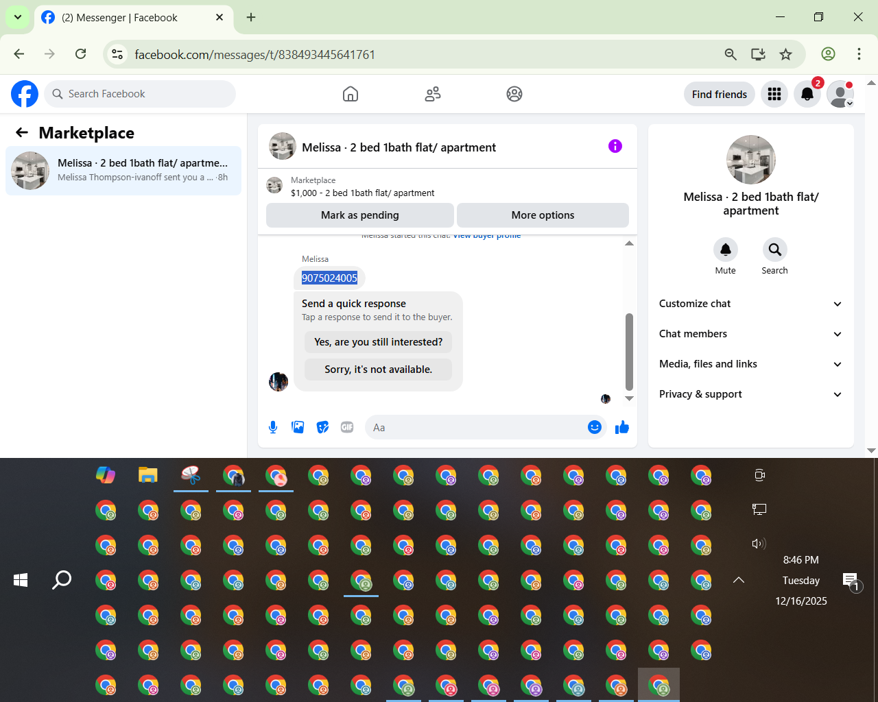Click the address bar URL
The image size is (878, 702).
[255, 54]
